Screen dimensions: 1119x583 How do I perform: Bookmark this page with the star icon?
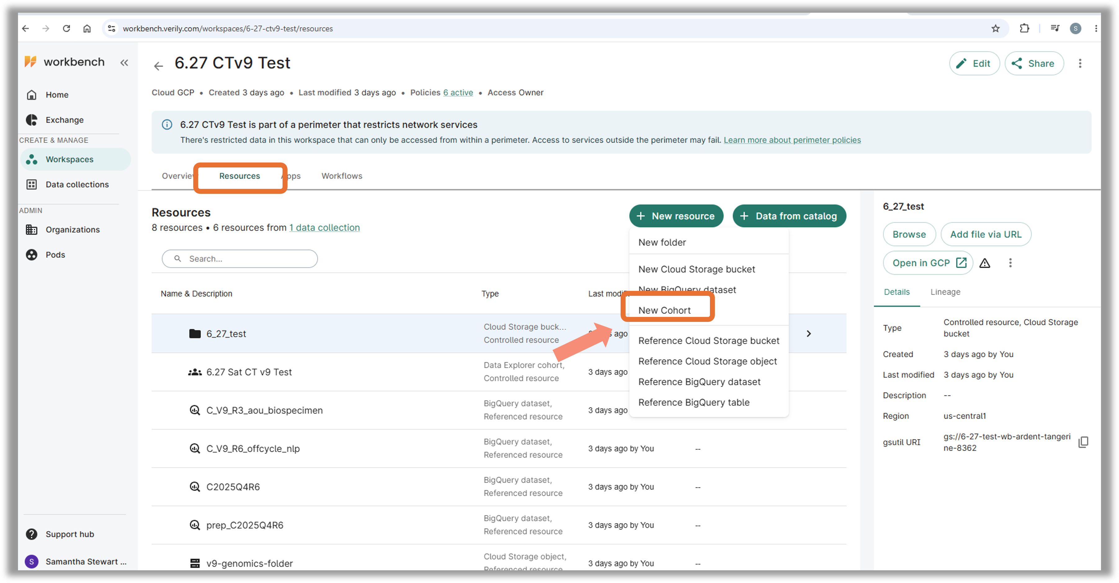[996, 29]
